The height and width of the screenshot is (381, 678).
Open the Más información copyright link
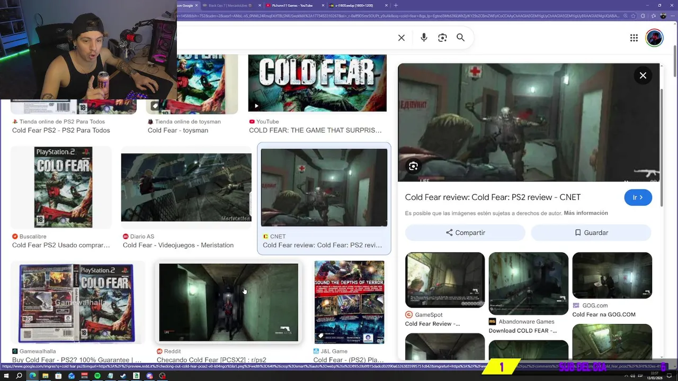586,213
